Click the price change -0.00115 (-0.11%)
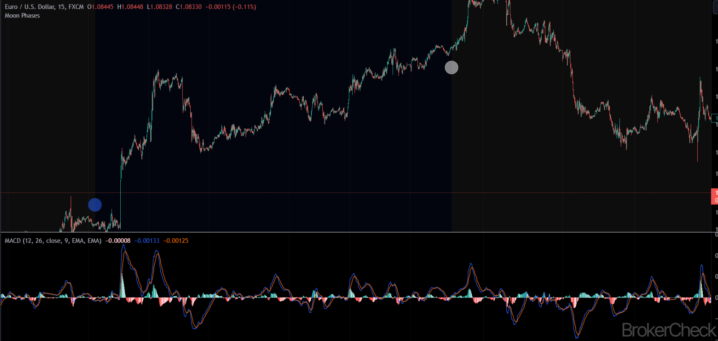Viewport: 718px width, 341px height. point(231,7)
